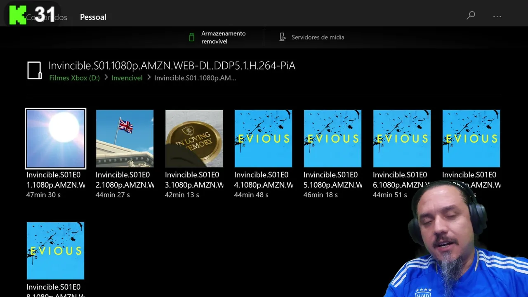This screenshot has height=297, width=528.
Task: Click duration 47min 30 s
Action: coord(43,195)
